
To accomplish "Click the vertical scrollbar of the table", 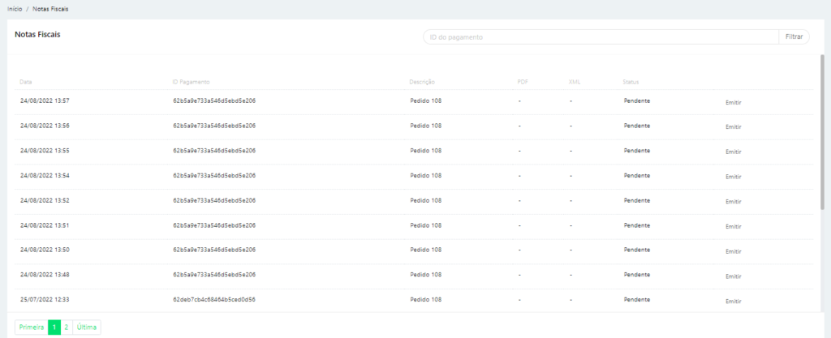I will point(821,130).
